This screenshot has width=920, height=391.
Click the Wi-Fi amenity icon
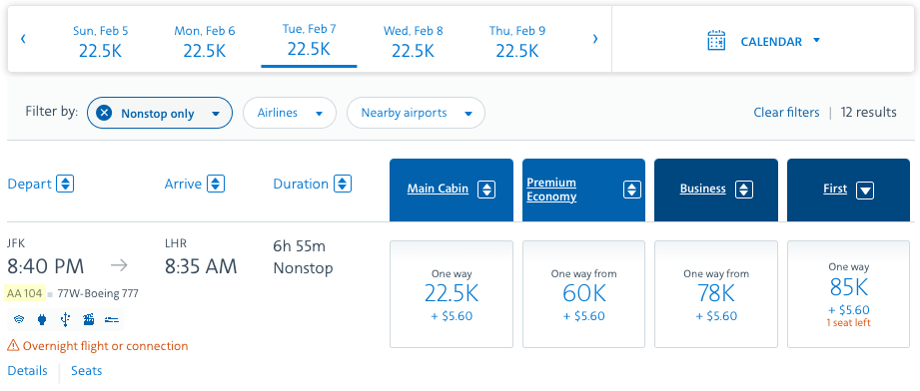pos(19,319)
